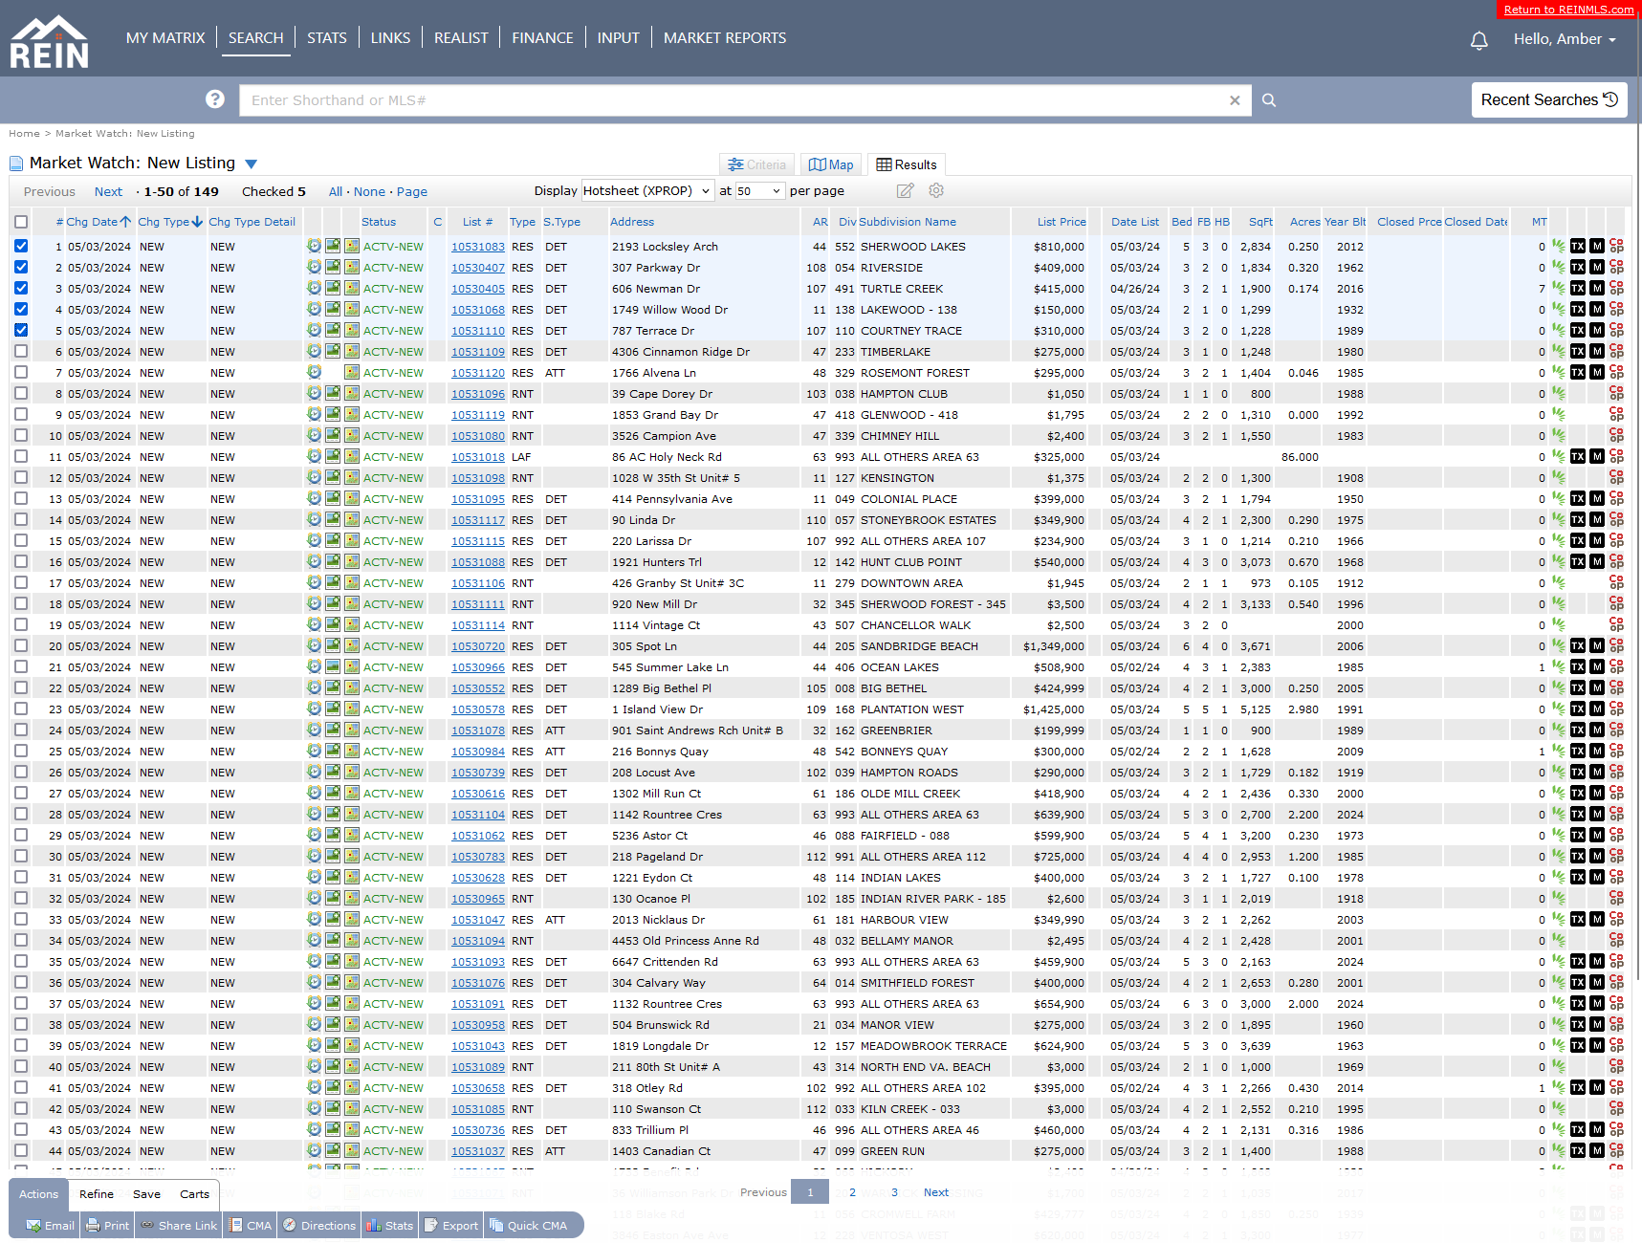The image size is (1642, 1243).
Task: Uncheck row 5 checkbox for 787 Terrace Dr
Action: tap(21, 330)
